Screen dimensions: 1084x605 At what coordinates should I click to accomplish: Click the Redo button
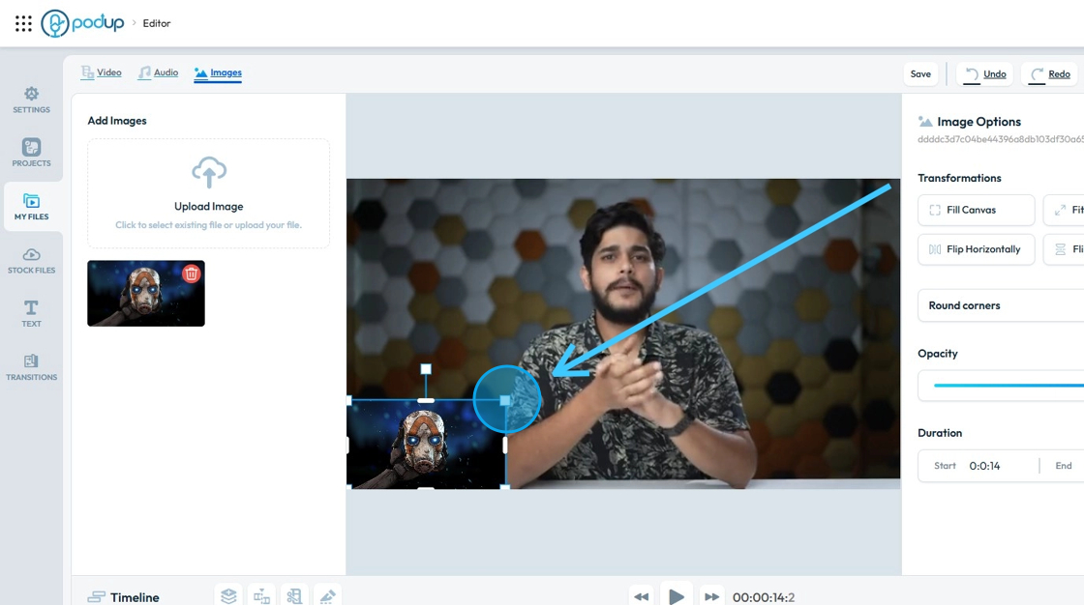click(x=1049, y=73)
